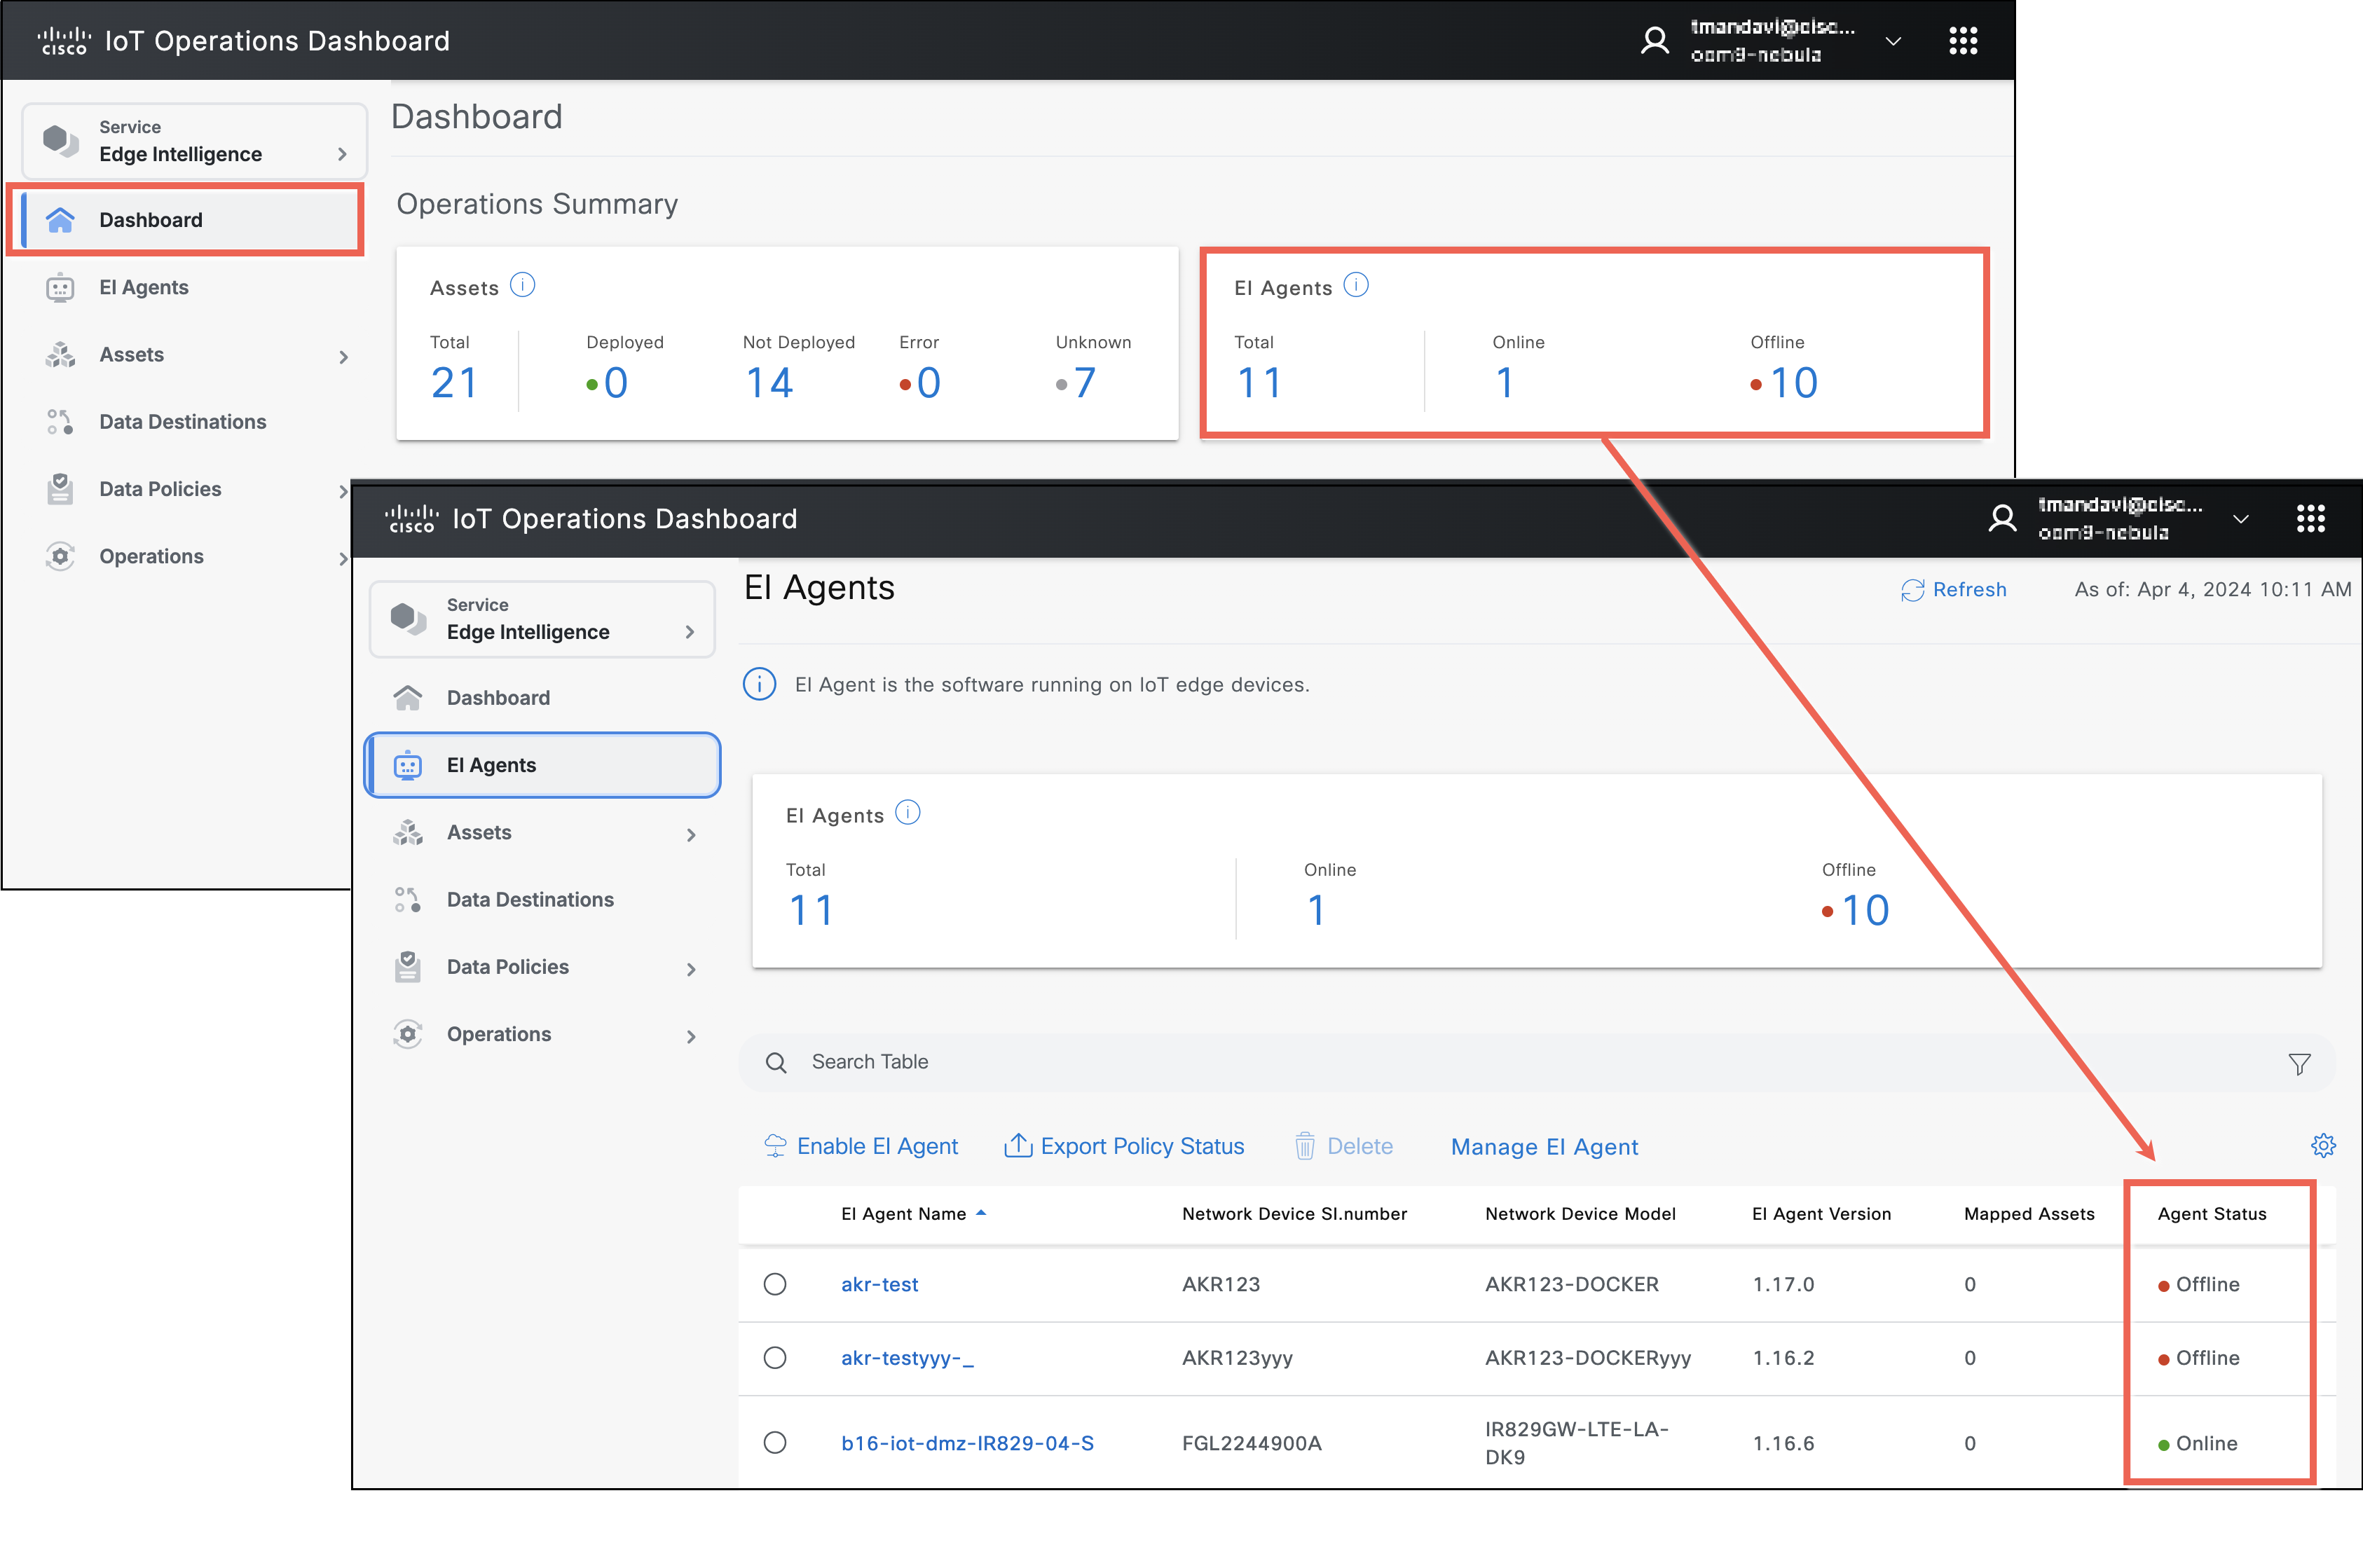Click Dashboard home icon in front window sidebar
Viewport: 2363px width, 1568px height.
[408, 698]
